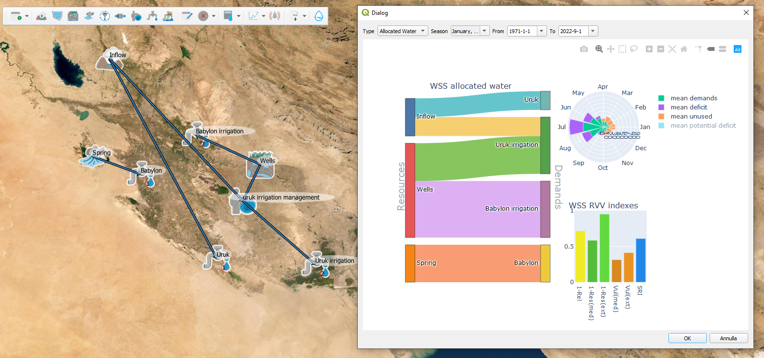Click the Babylon irrigation purple flow
This screenshot has height=358, width=764.
pos(477,209)
